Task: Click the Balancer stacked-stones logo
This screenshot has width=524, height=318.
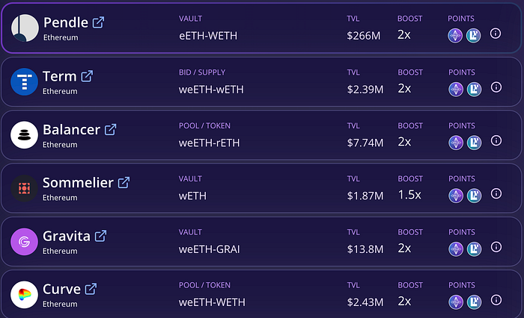Action: [x=25, y=135]
